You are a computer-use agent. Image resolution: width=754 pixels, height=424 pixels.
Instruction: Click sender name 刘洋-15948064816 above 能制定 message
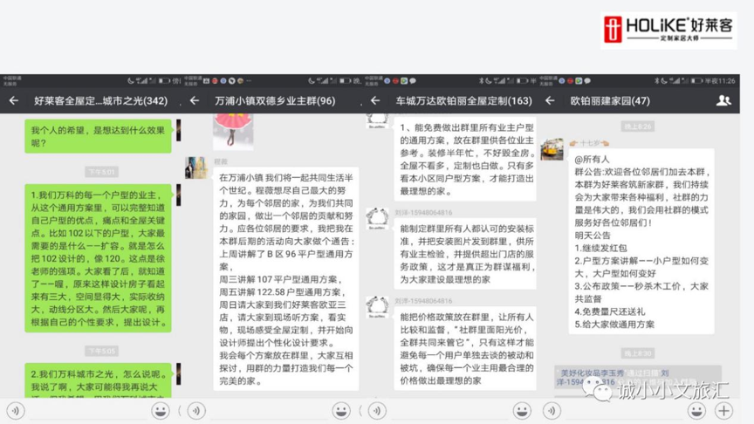tap(423, 213)
